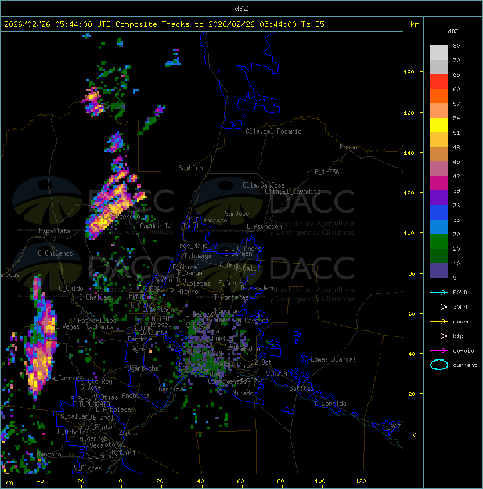The image size is (483, 489).
Task: Pick the red swatch below 65 dBZ
Action: point(439,82)
